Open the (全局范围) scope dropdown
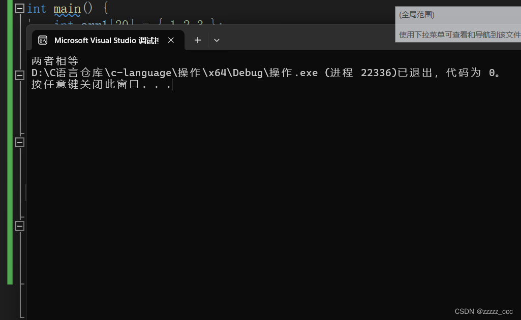This screenshot has height=320, width=521. [x=458, y=15]
